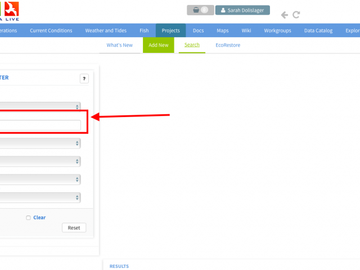Screen dimensions: 360x270
Task: Open the Projects menu
Action: 170,31
